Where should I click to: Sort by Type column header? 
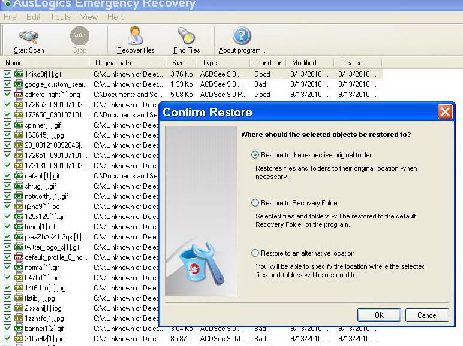(223, 63)
